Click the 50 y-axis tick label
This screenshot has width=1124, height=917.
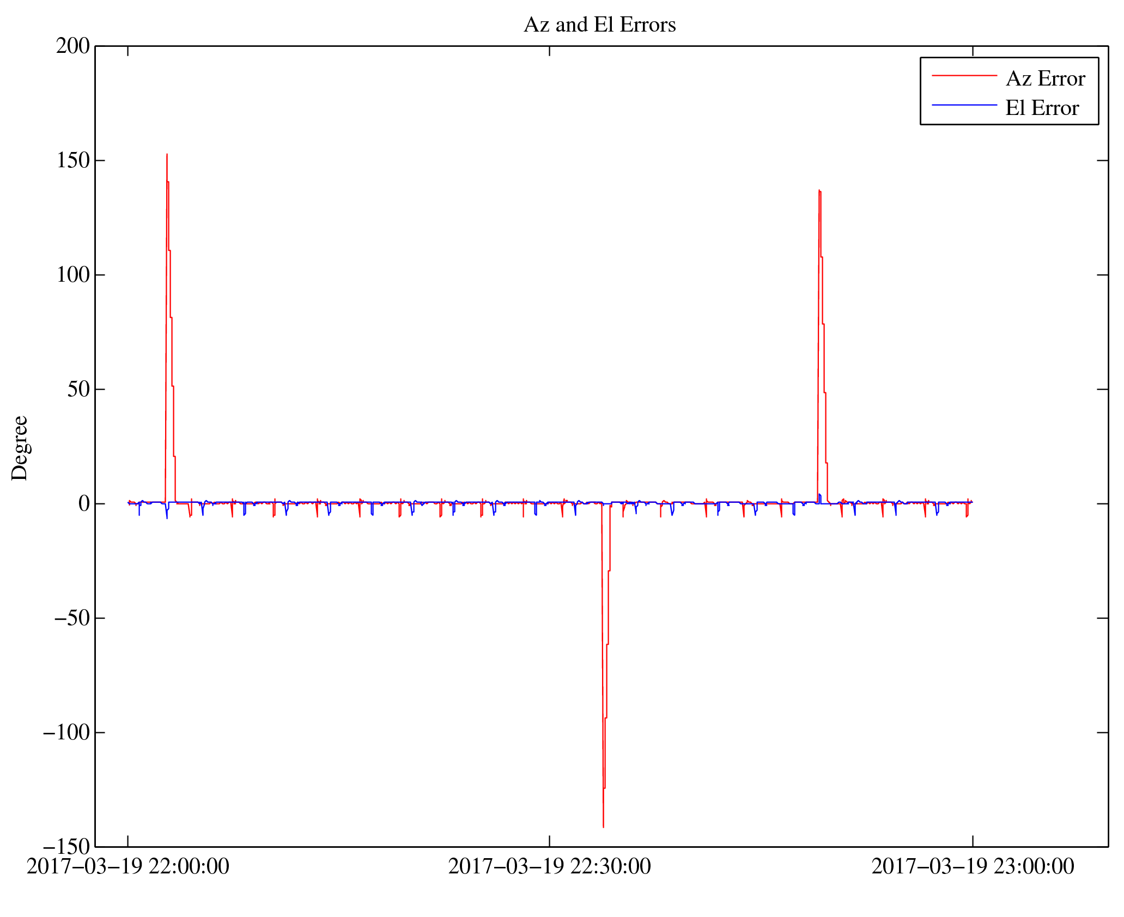(x=78, y=389)
